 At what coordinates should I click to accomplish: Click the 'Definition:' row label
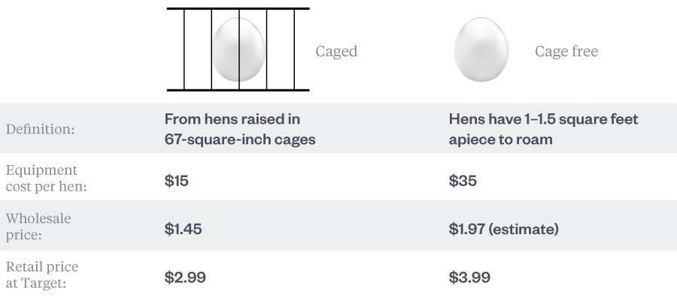(x=40, y=129)
